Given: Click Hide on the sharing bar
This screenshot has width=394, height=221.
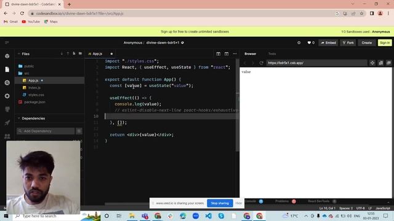Looking at the screenshot, I should click(238, 203).
